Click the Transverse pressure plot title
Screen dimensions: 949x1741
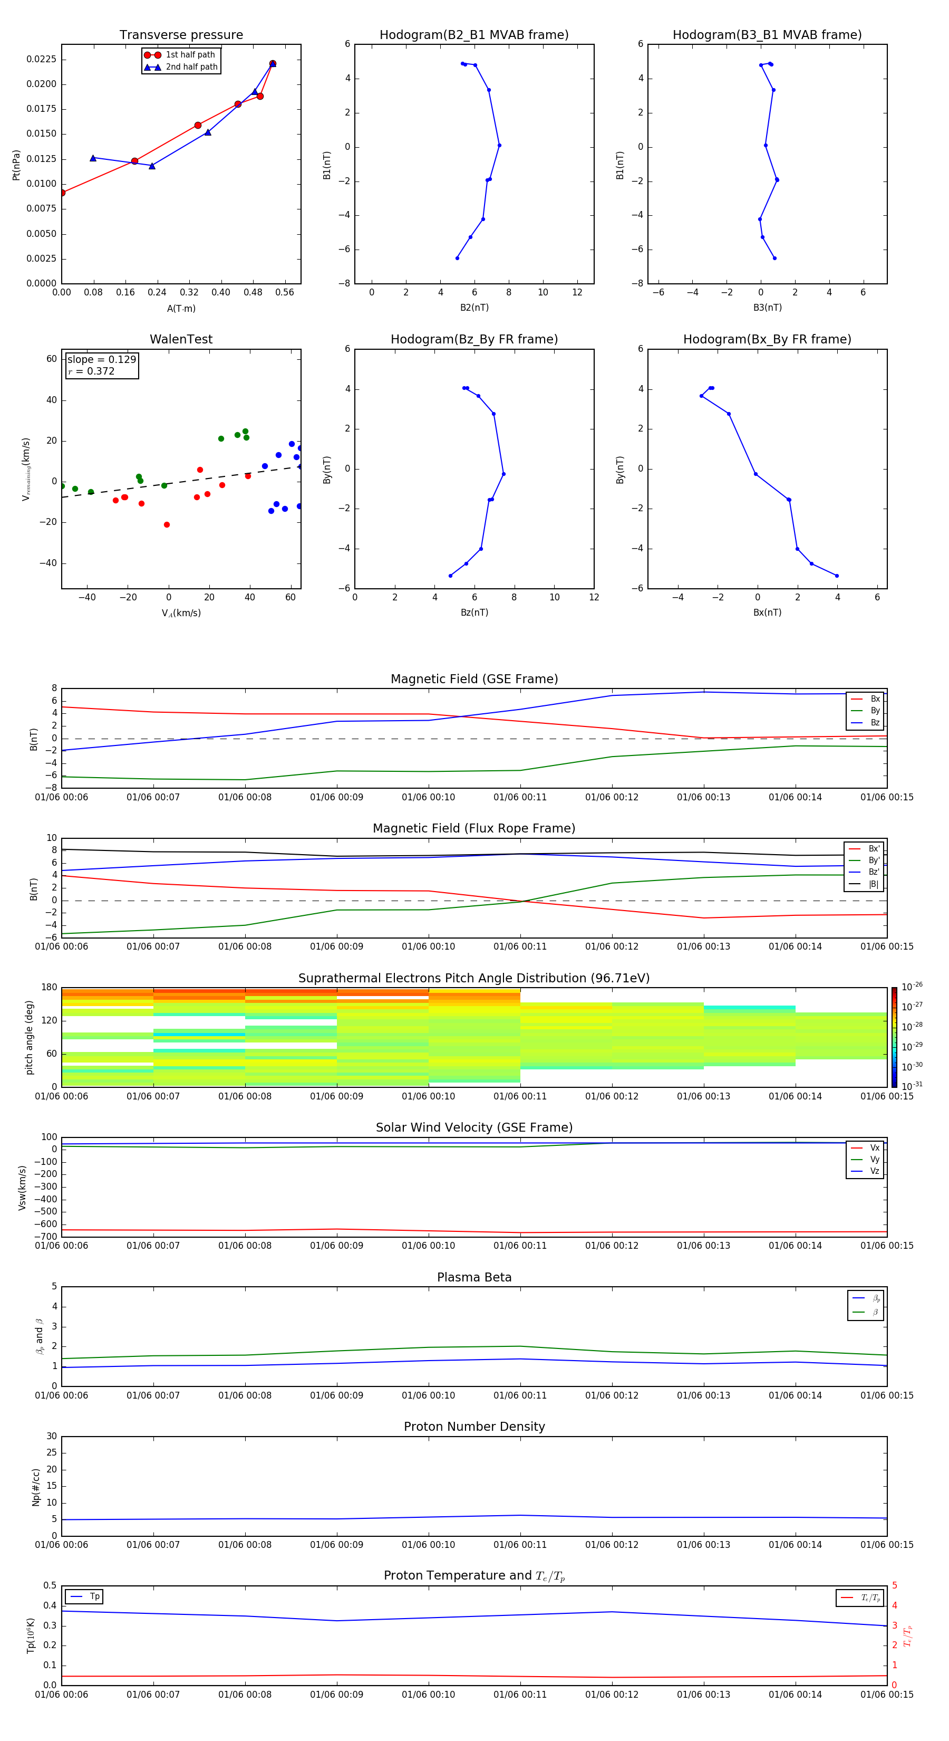coord(181,35)
